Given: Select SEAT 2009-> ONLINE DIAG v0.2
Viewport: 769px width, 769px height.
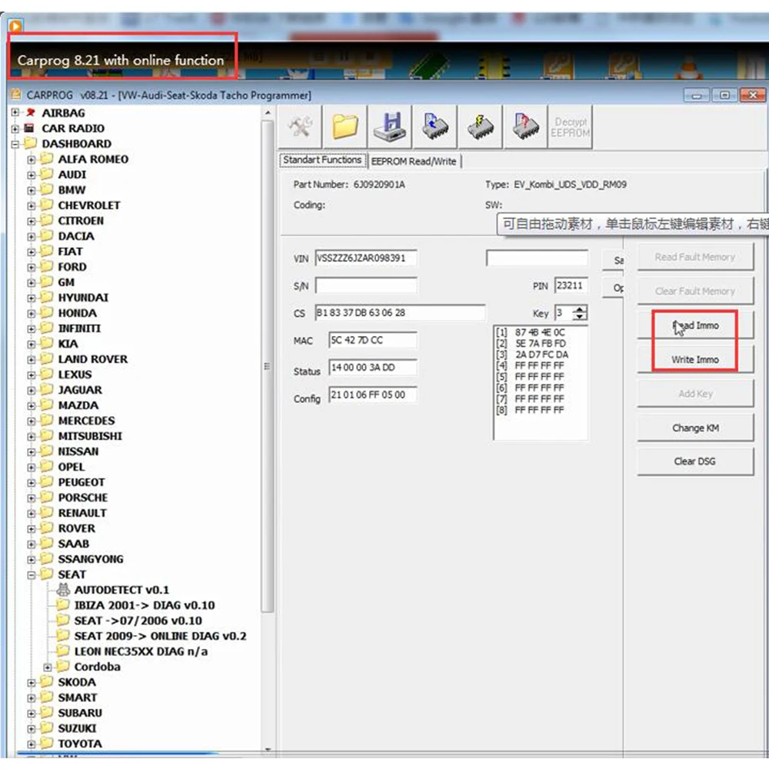Looking at the screenshot, I should [160, 636].
